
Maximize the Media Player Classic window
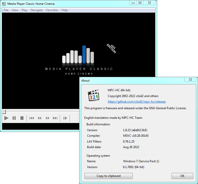[140, 3]
